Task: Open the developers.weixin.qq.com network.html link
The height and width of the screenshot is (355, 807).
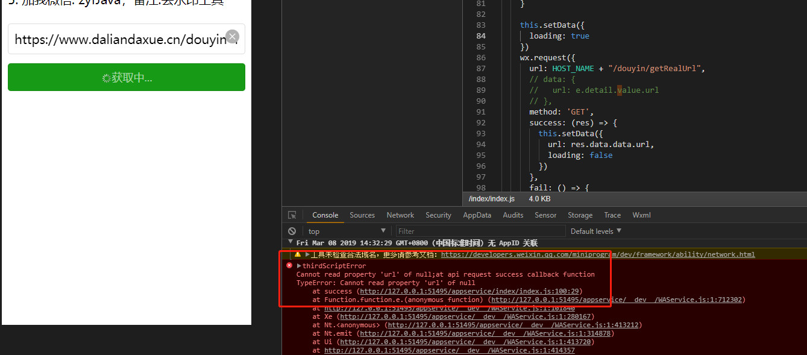Action: 597,254
